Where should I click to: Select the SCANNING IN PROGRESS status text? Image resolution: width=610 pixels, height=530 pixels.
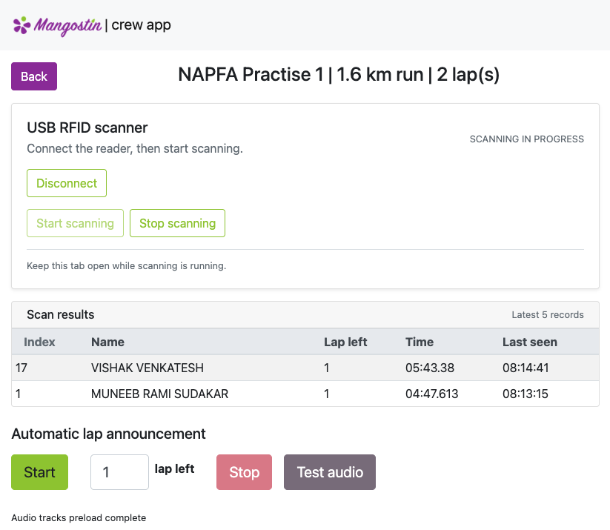pyautogui.click(x=527, y=139)
